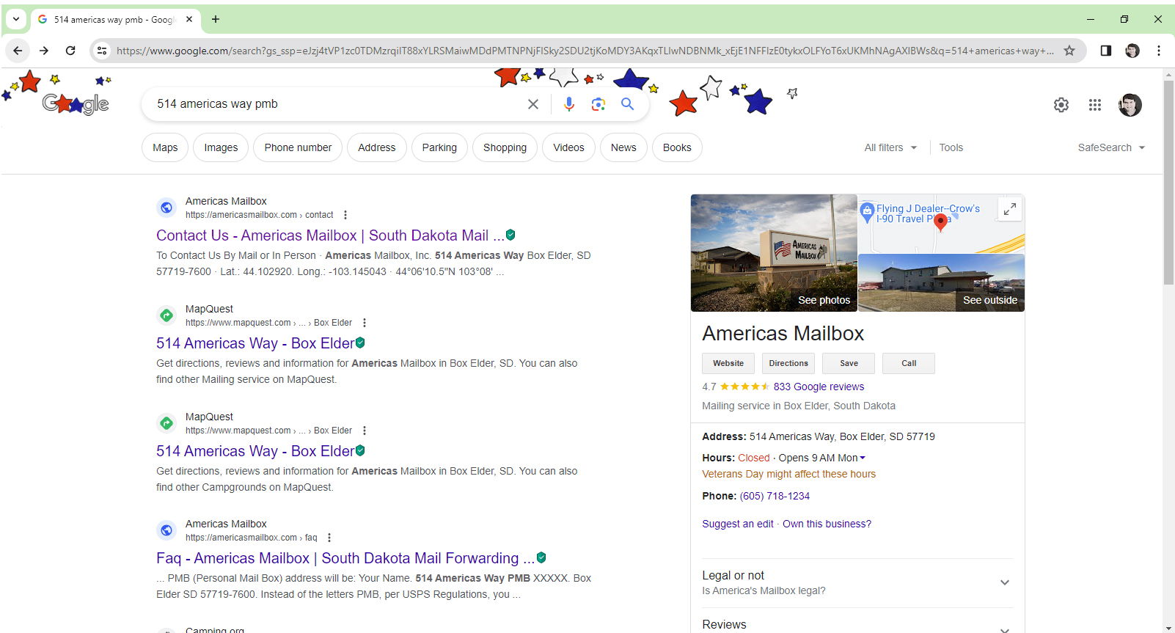
Task: Select the Maps filter
Action: coord(165,147)
